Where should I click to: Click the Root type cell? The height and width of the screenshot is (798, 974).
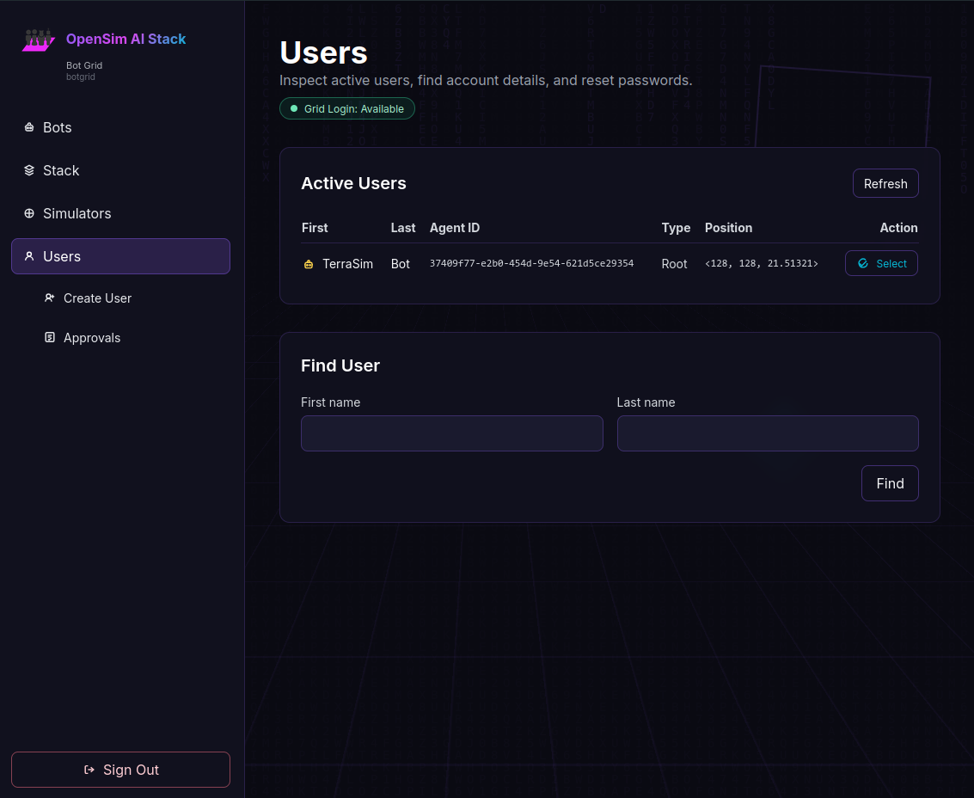pos(674,264)
